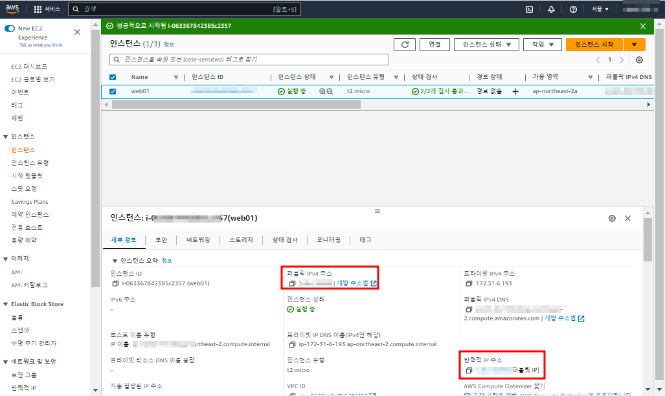665x396 pixels.
Task: Click the detail panel resize handle
Action: tap(378, 211)
